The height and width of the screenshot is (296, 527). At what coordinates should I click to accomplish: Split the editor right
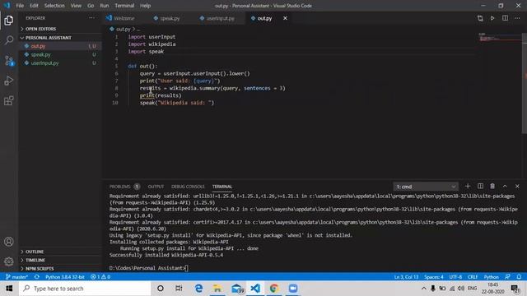(x=505, y=18)
